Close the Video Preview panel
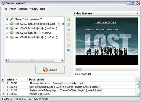The image size is (141, 102). coord(138,13)
